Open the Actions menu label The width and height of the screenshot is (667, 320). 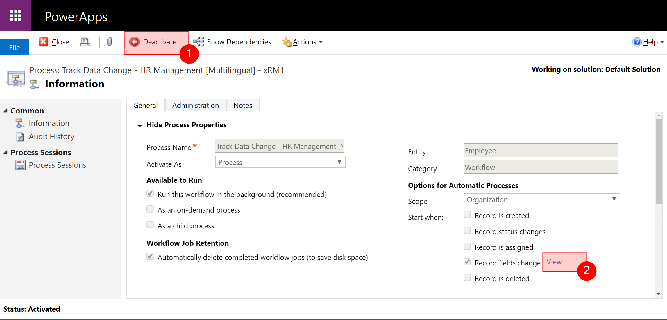coord(304,42)
